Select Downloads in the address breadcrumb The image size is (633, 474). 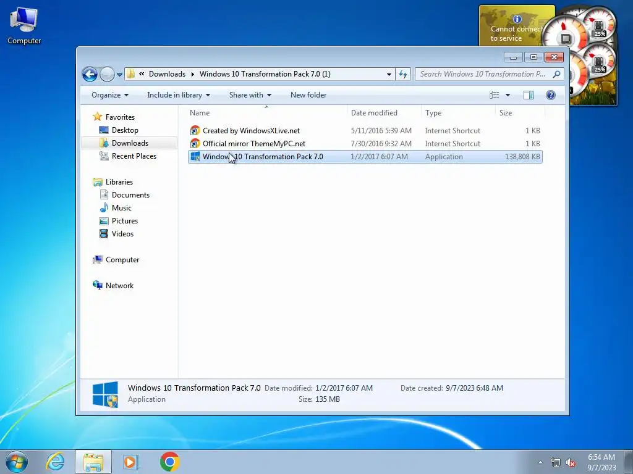point(167,74)
